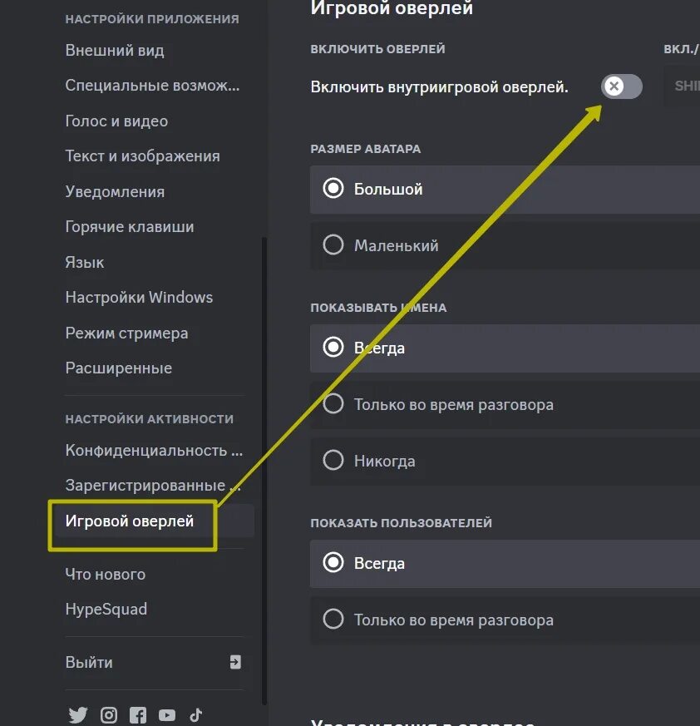This screenshot has height=726, width=700.
Task: Choose Только во время разговора under Показать пользователей
Action: click(333, 620)
